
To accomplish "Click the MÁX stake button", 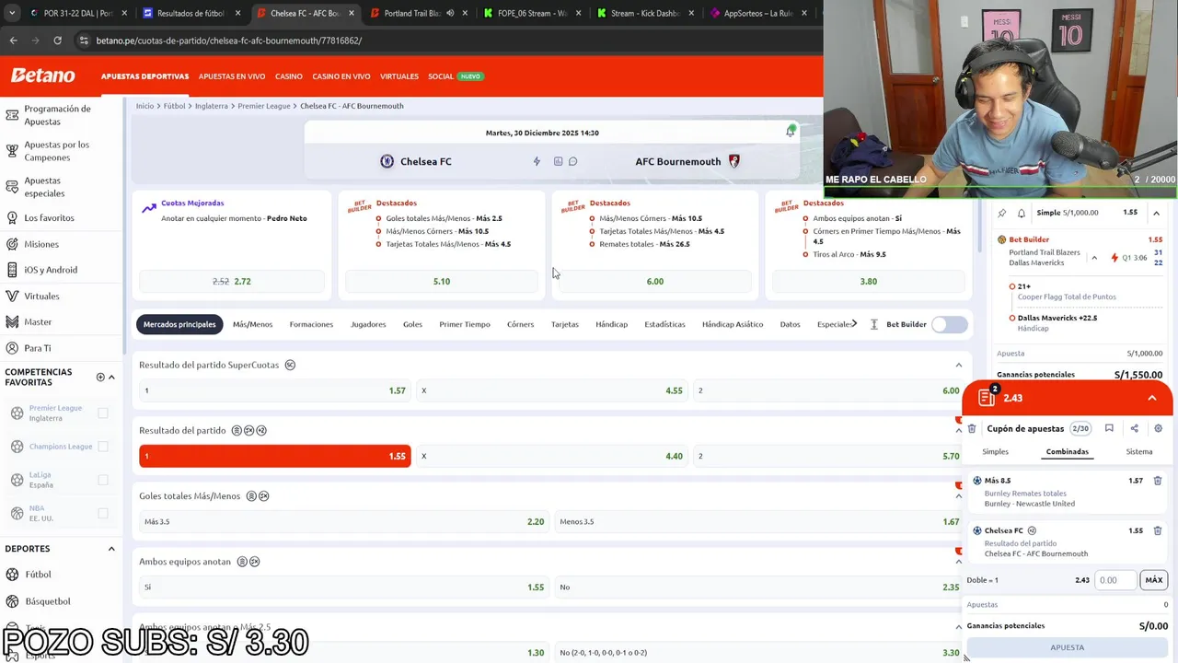I will pyautogui.click(x=1154, y=580).
